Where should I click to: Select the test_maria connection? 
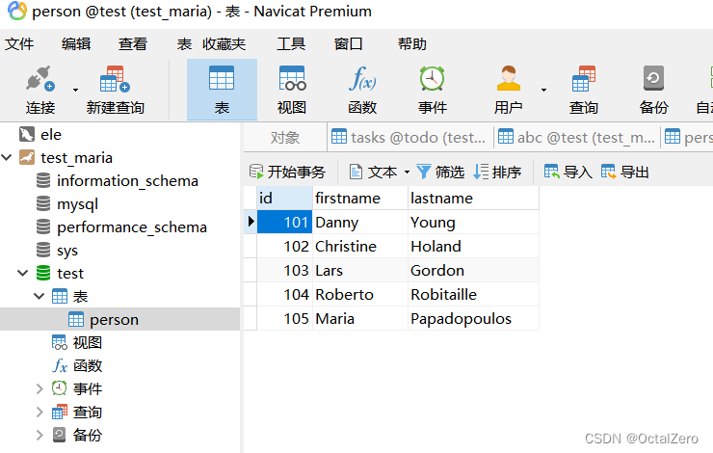click(76, 158)
